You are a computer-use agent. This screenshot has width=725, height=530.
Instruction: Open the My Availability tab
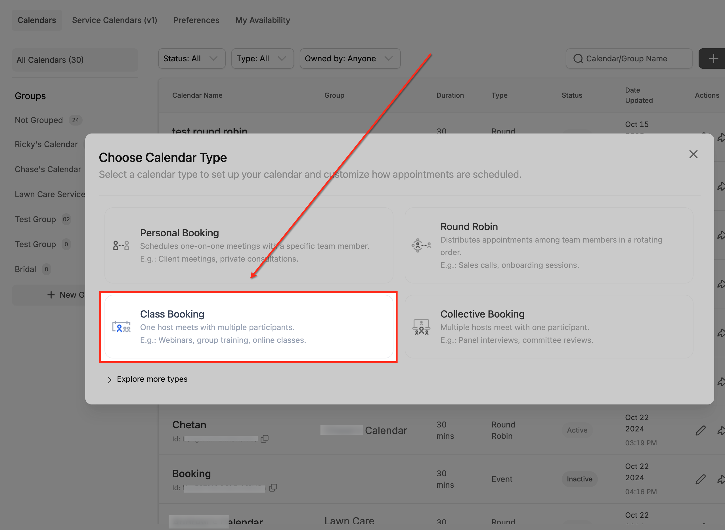pos(263,20)
